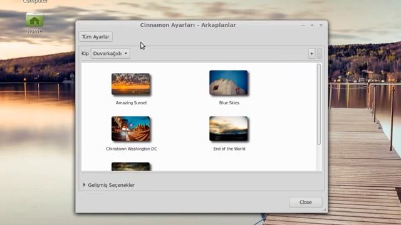Add a wallpaper with the plus button

[x=311, y=54]
